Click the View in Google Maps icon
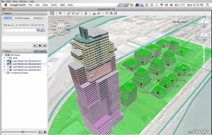212x135 pixels. (115, 13)
